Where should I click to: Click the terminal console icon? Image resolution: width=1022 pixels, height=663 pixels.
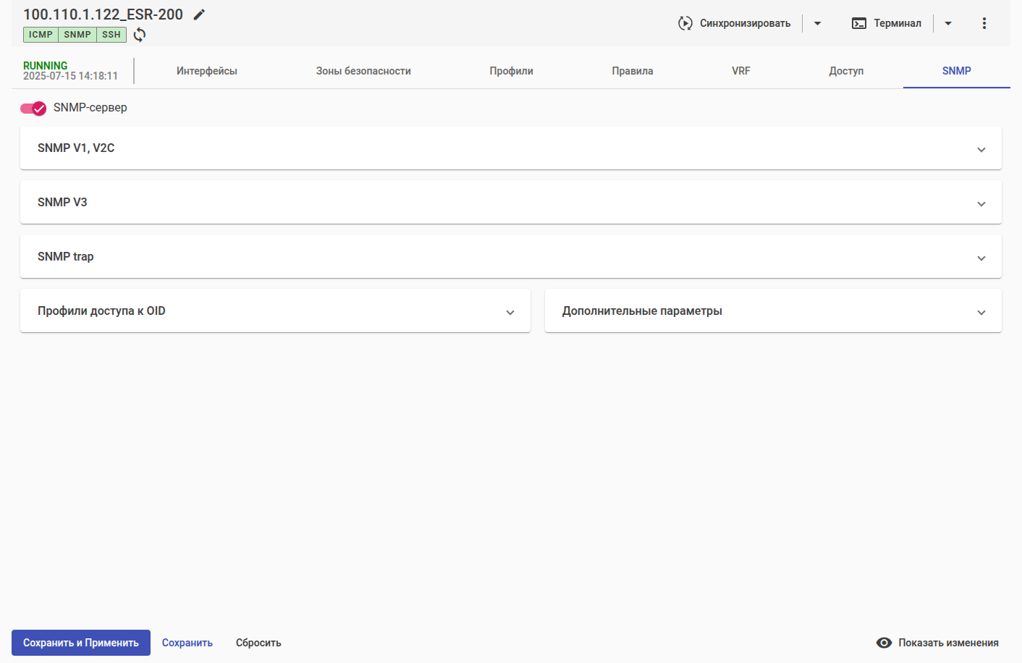[859, 23]
